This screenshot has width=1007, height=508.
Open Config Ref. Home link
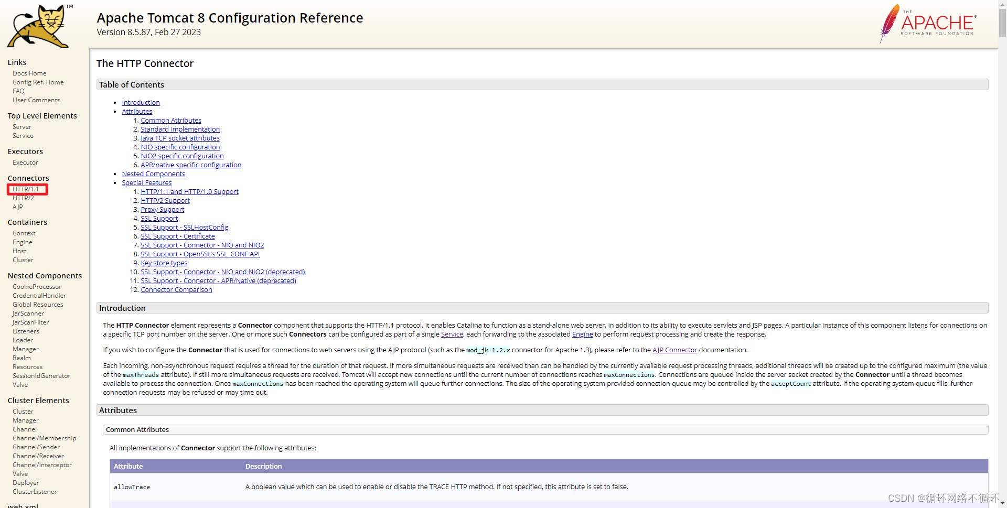coord(38,82)
